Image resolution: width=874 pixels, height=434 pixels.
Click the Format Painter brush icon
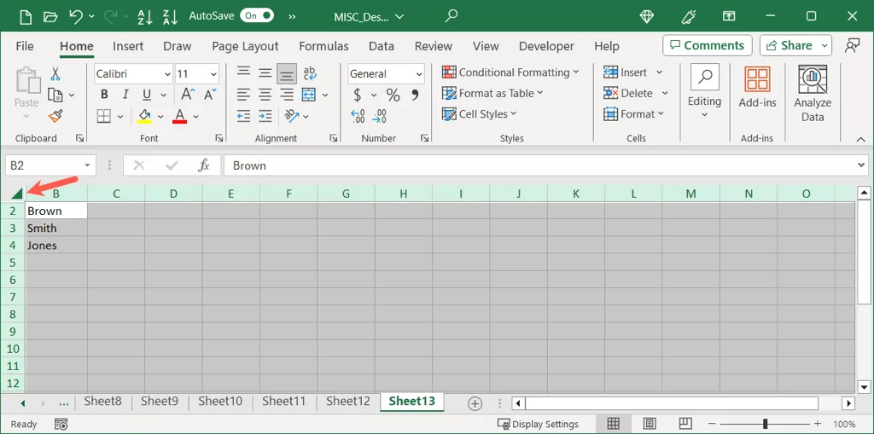click(55, 116)
